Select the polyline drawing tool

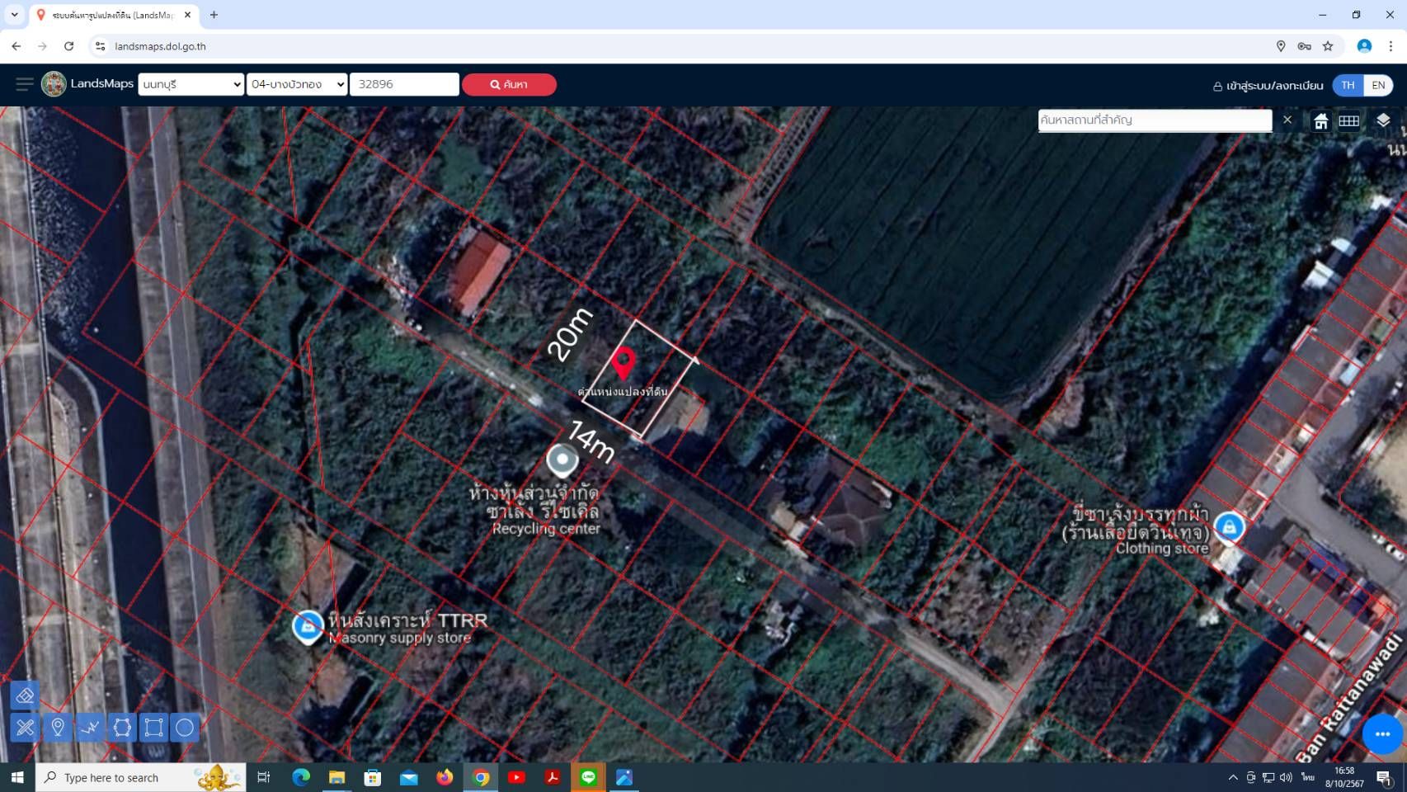click(90, 728)
